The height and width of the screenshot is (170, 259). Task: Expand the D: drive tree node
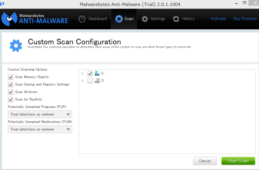(x=83, y=81)
